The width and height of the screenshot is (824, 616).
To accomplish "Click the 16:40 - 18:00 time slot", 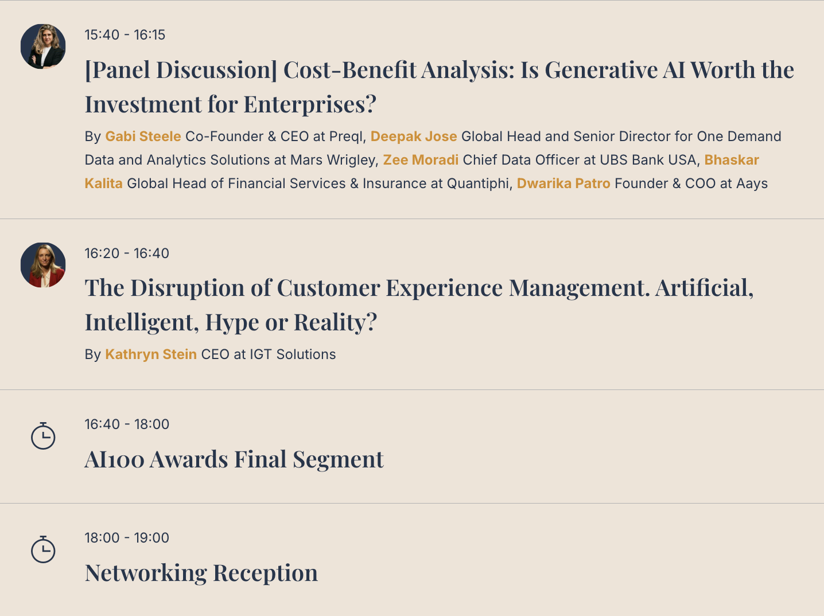I will point(127,424).
